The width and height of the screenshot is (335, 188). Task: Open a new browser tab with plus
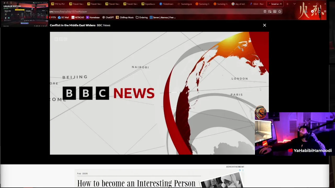click(x=287, y=4)
